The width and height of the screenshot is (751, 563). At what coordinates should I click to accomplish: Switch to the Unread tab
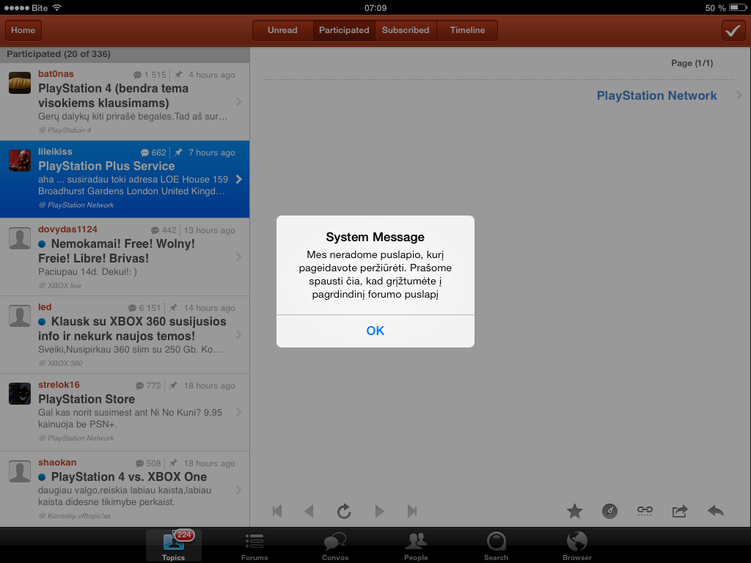(x=282, y=30)
